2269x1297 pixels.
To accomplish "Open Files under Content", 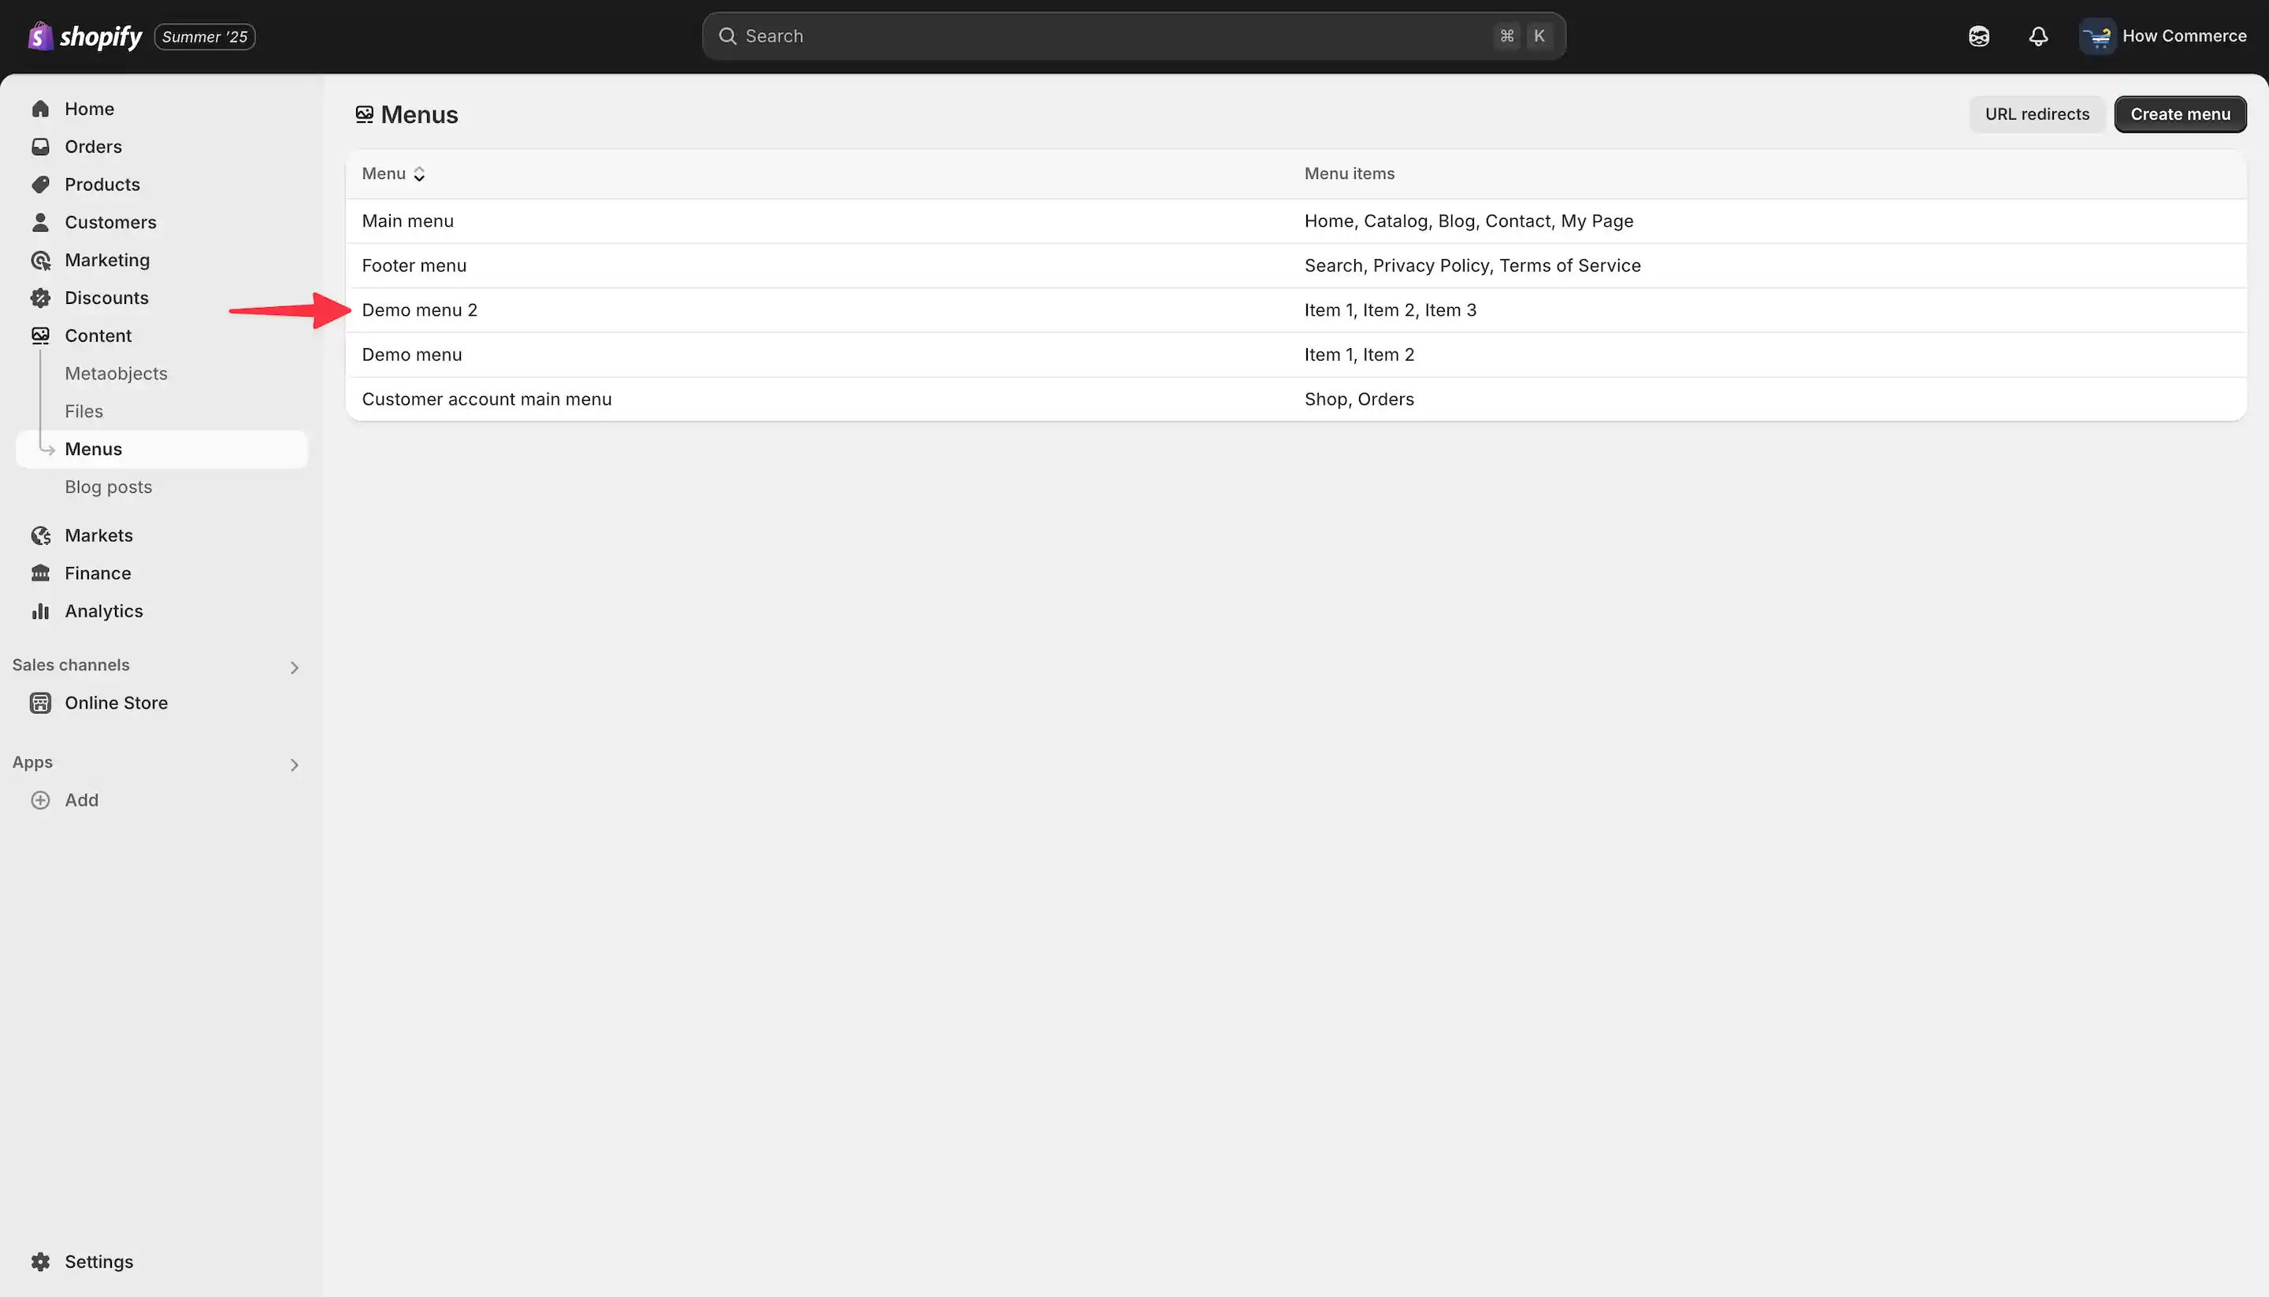I will (x=84, y=412).
